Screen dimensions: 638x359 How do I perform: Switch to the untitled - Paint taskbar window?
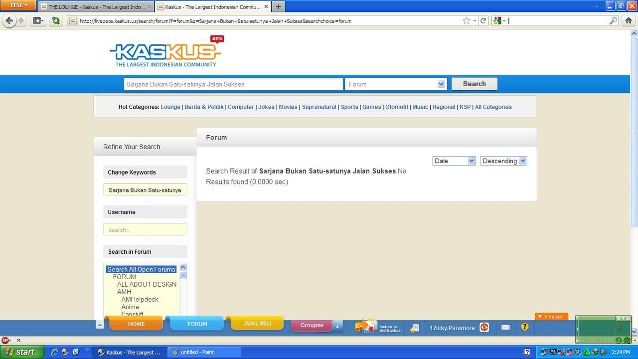pos(204,352)
